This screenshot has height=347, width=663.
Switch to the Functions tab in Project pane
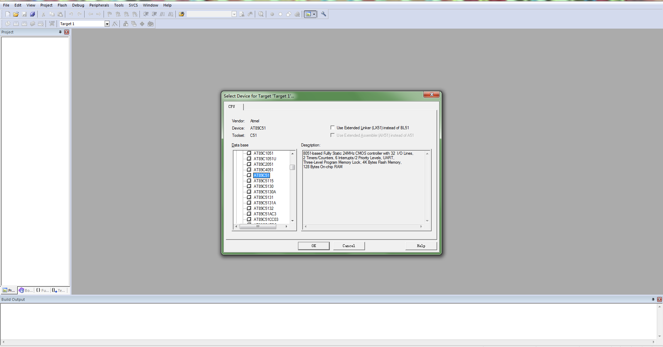click(x=42, y=290)
